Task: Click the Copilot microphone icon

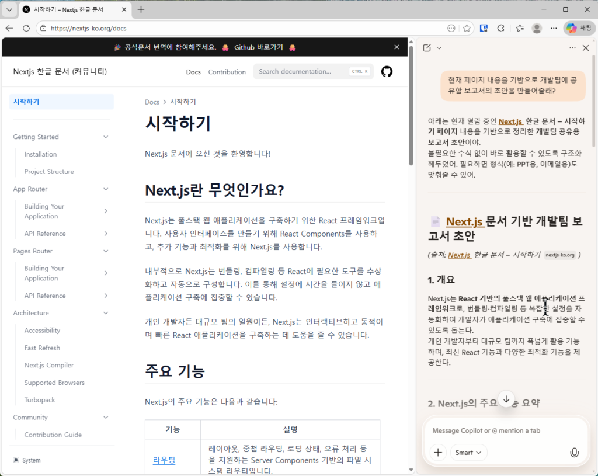Action: coord(574,453)
